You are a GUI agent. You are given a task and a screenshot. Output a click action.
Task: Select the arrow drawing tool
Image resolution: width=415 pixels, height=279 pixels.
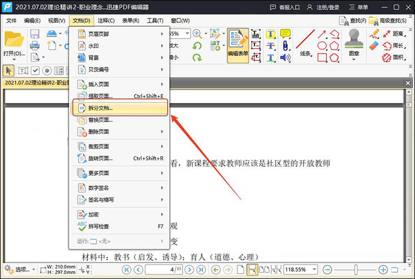click(322, 34)
